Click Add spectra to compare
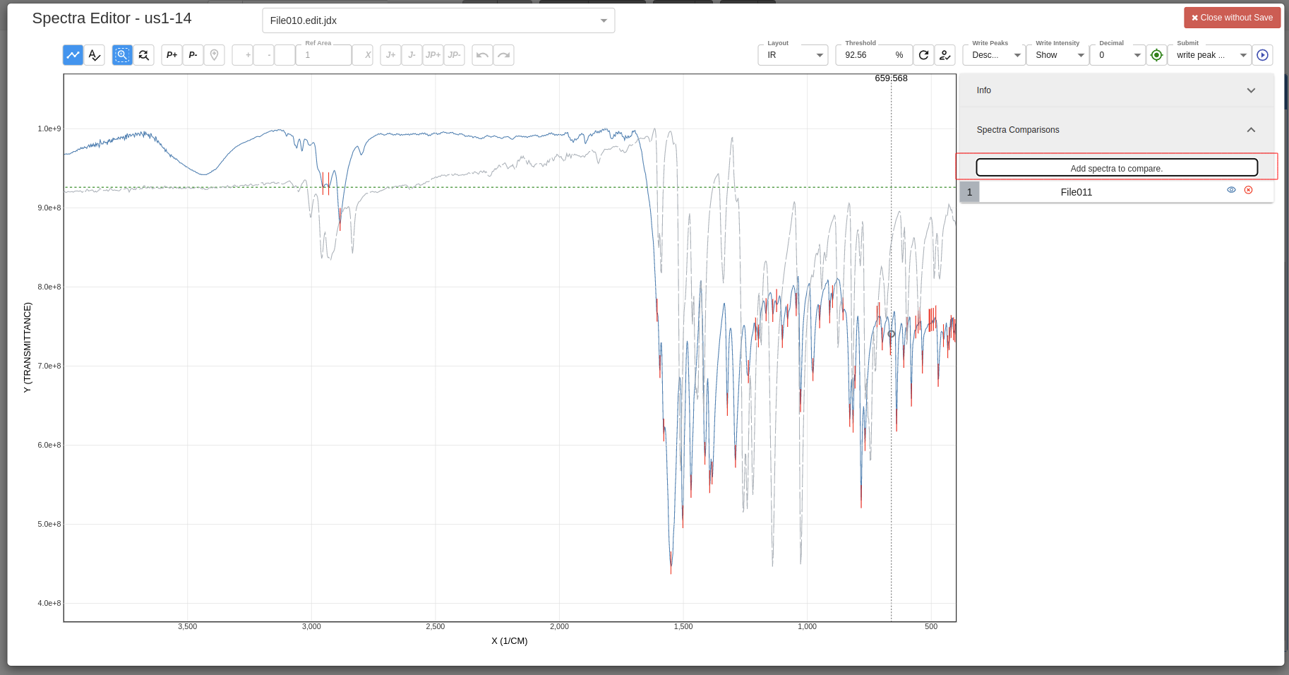Viewport: 1289px width, 675px height. coord(1117,167)
